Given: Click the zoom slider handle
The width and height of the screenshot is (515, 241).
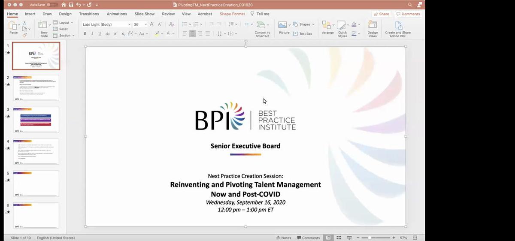Looking at the screenshot, I should pos(370,238).
